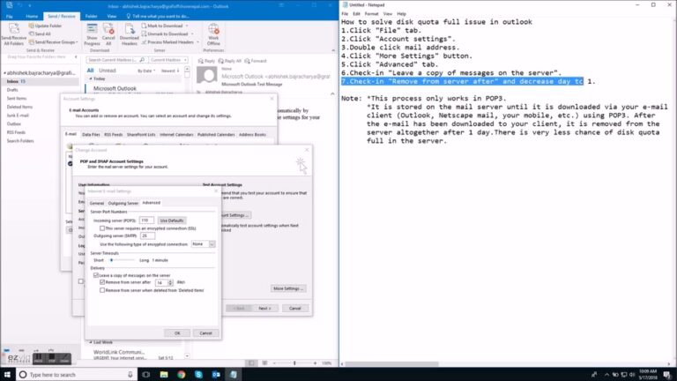The image size is (677, 381).
Task: Toggle 'Remove from server when deleted' checkbox
Action: 102,290
